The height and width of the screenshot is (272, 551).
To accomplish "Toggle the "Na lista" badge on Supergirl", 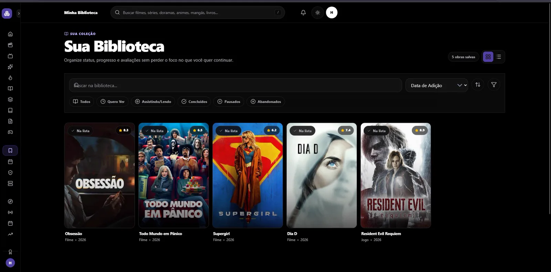I will coord(228,131).
